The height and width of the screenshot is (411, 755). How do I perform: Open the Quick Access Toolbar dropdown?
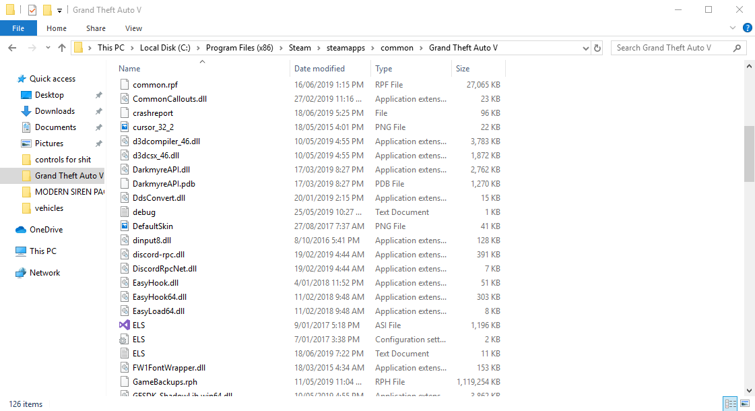59,10
